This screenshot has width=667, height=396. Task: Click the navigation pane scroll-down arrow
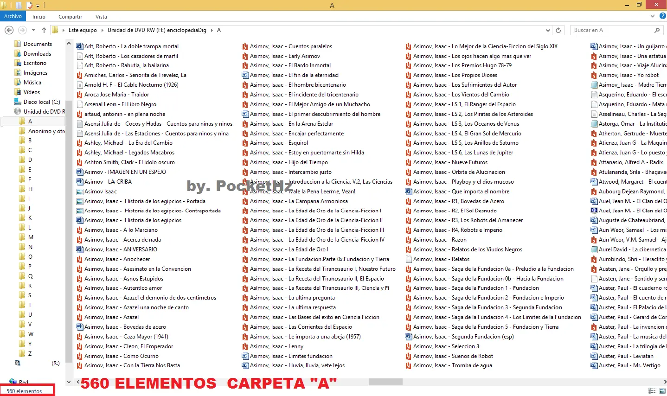tap(69, 382)
